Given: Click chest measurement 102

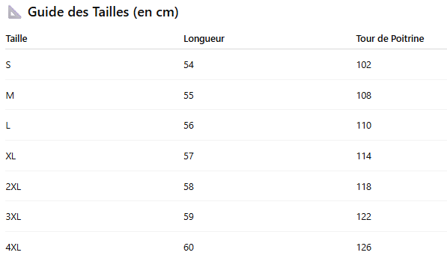Looking at the screenshot, I should pyautogui.click(x=364, y=65).
